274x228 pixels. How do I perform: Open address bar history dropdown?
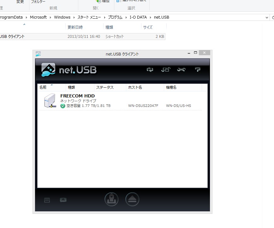[267, 17]
